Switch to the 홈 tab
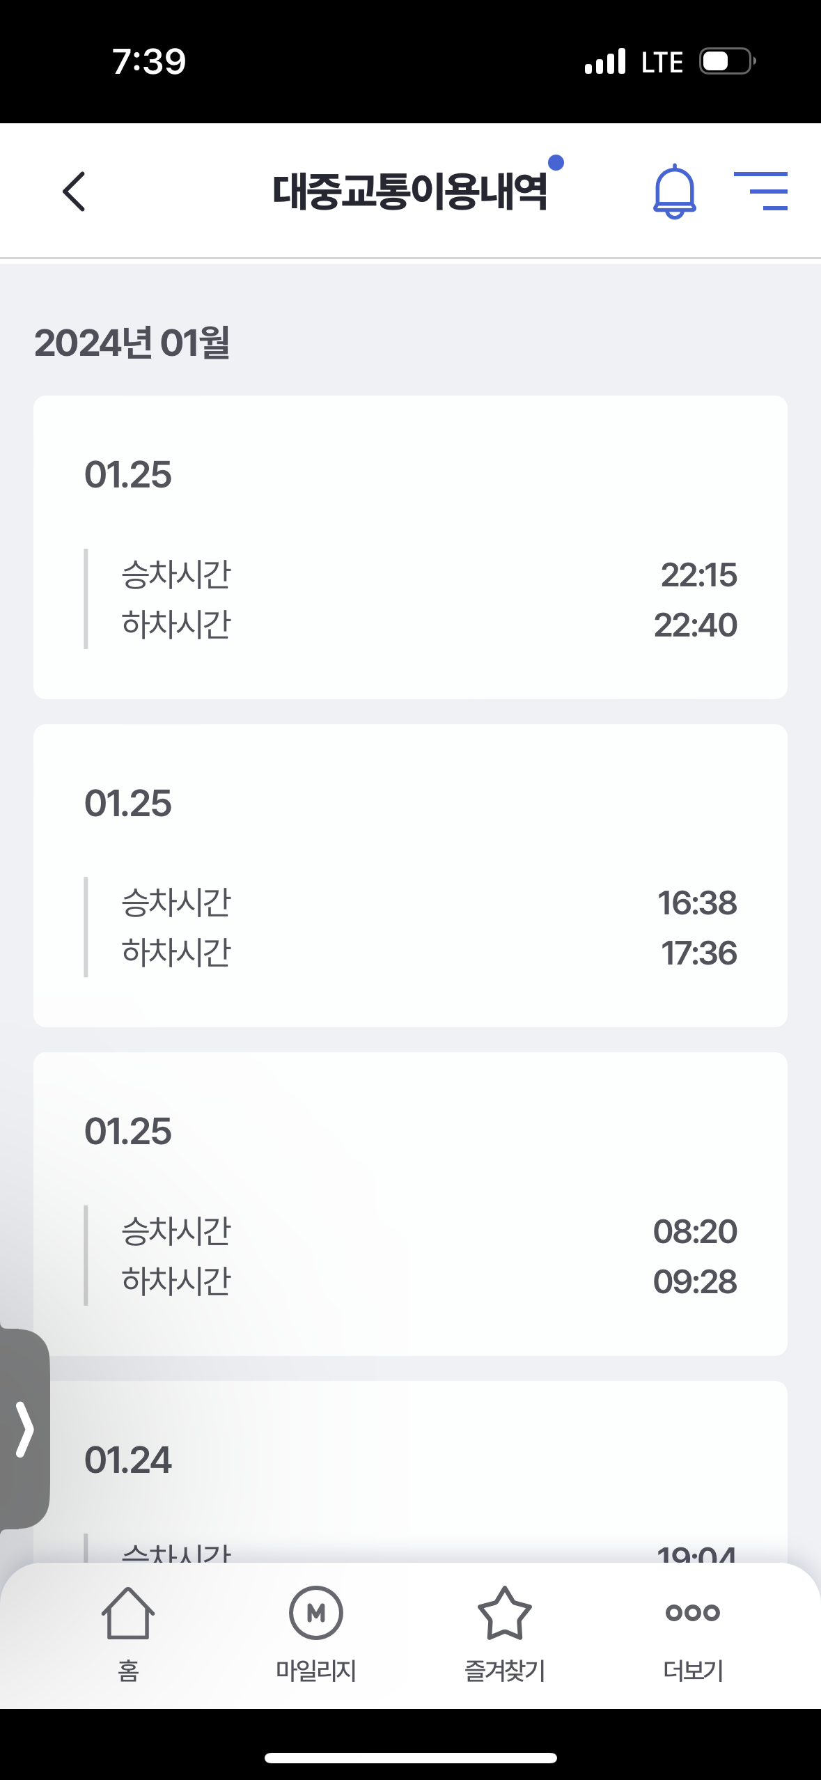 click(128, 1670)
